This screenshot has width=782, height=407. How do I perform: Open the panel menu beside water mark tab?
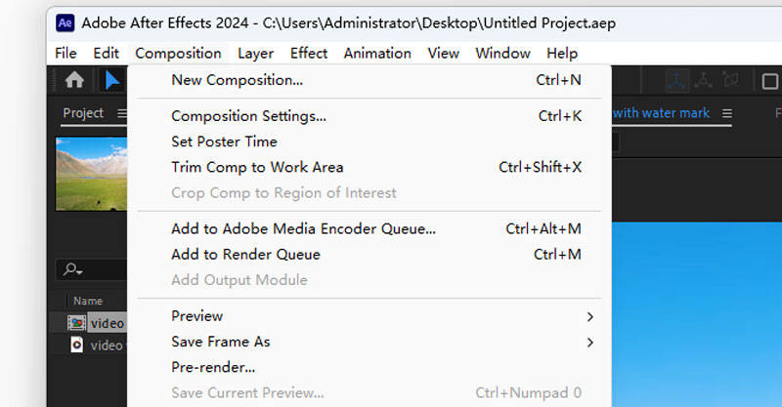[x=727, y=113]
